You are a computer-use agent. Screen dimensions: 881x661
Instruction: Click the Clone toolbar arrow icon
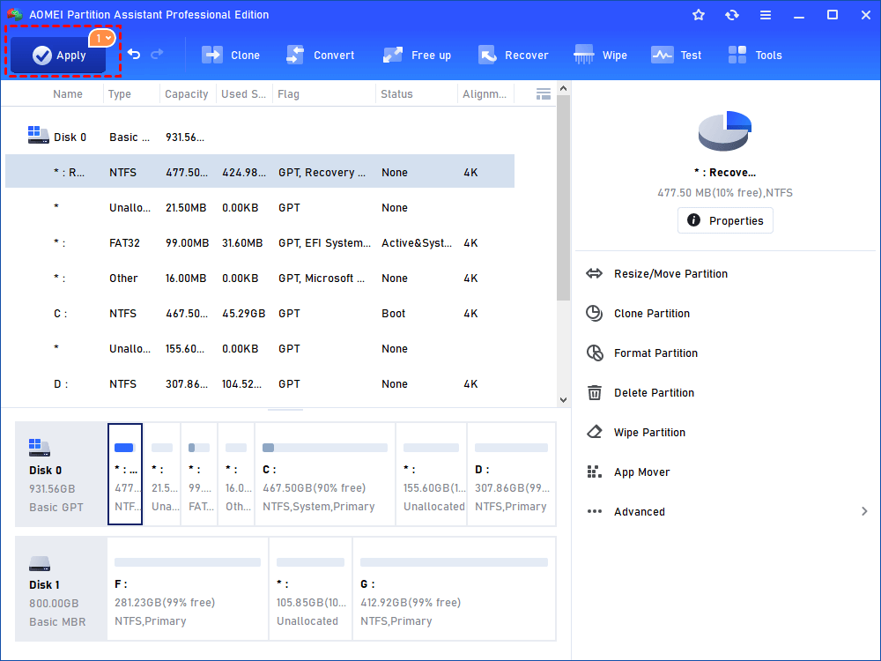[x=212, y=55]
